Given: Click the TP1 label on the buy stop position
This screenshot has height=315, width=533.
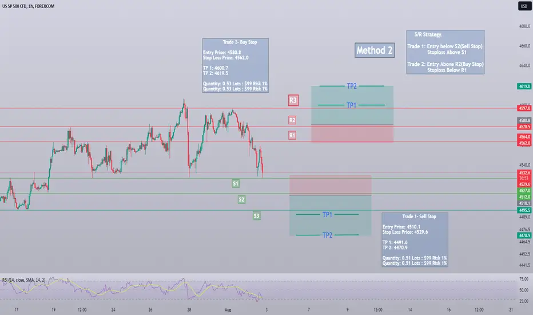Looking at the screenshot, I should click(351, 105).
